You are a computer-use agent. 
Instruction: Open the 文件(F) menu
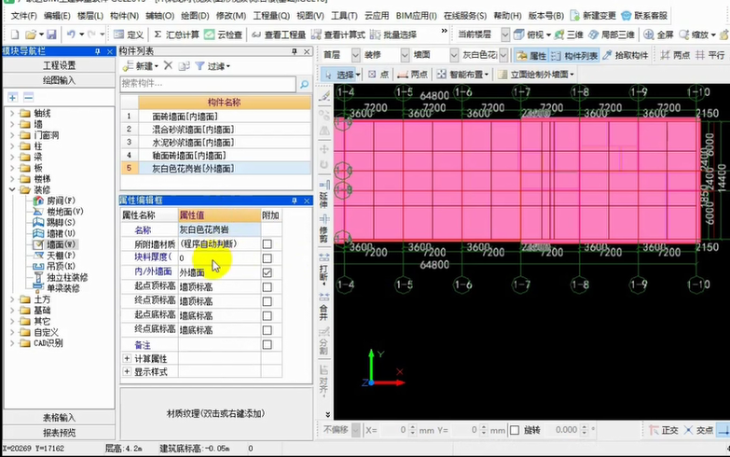(23, 15)
